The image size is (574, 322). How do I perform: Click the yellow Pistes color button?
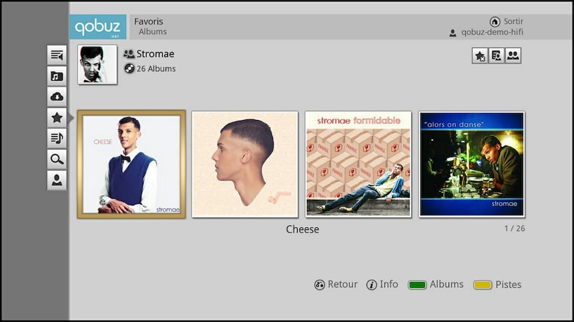pyautogui.click(x=483, y=285)
